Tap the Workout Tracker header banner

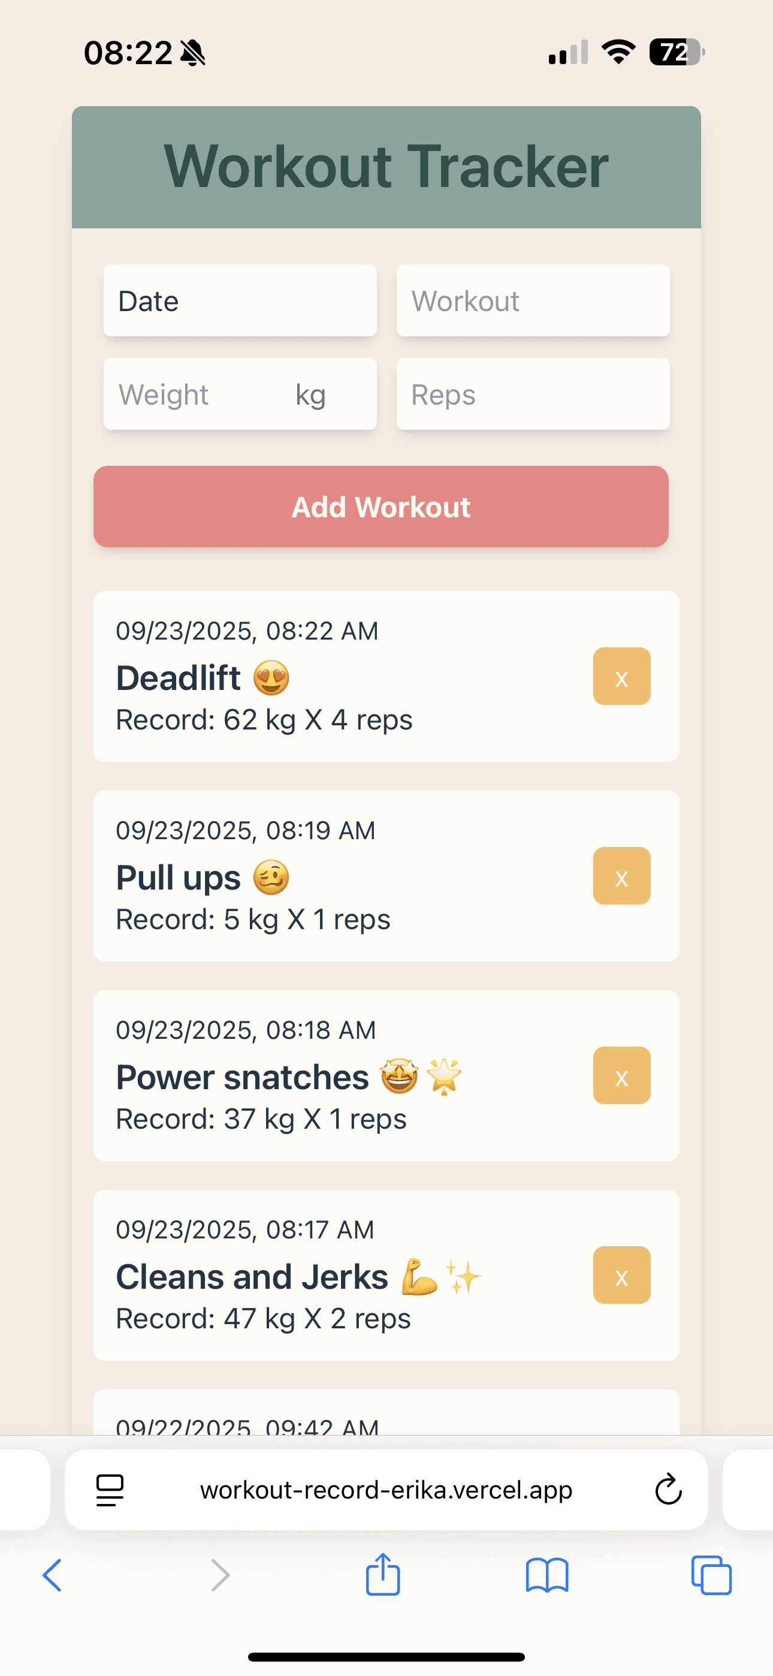[386, 167]
